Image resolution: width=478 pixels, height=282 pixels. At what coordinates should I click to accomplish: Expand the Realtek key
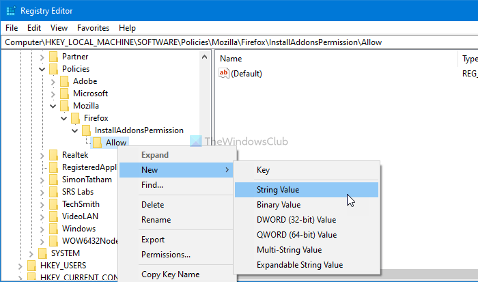(42, 156)
